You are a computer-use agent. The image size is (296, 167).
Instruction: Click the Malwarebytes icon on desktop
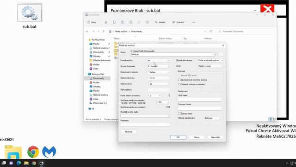pyautogui.click(x=49, y=152)
